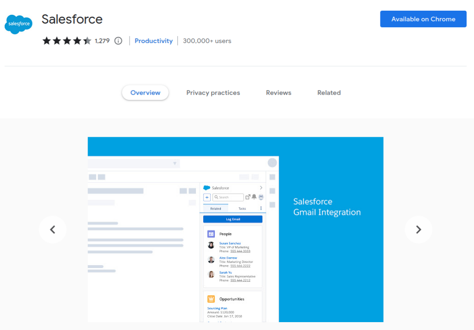Open the overflow menu beside the Tasks tab
The height and width of the screenshot is (330, 474).
point(261,208)
